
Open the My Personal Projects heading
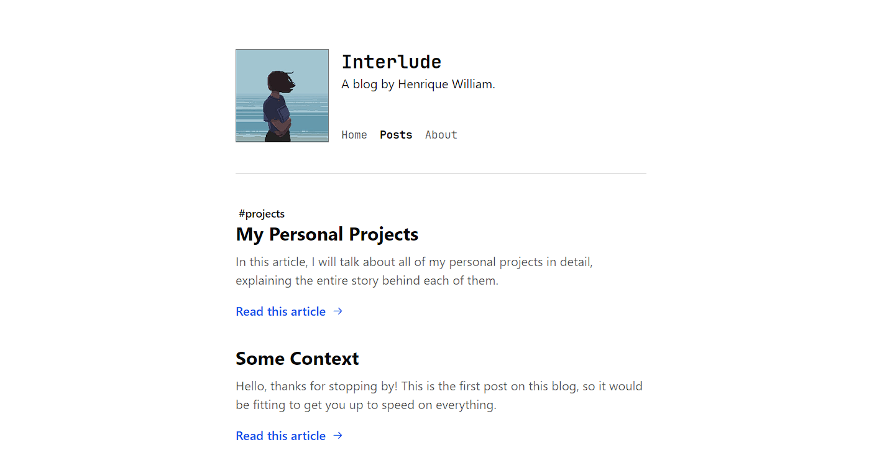coord(327,234)
